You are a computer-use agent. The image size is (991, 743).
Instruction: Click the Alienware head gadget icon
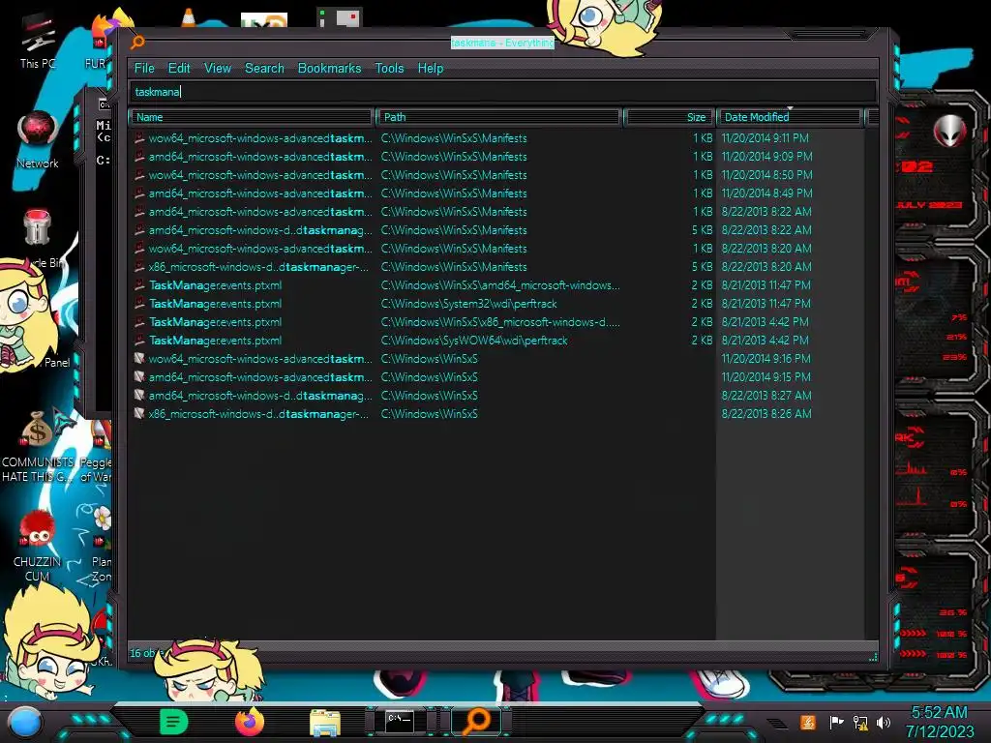tap(949, 132)
